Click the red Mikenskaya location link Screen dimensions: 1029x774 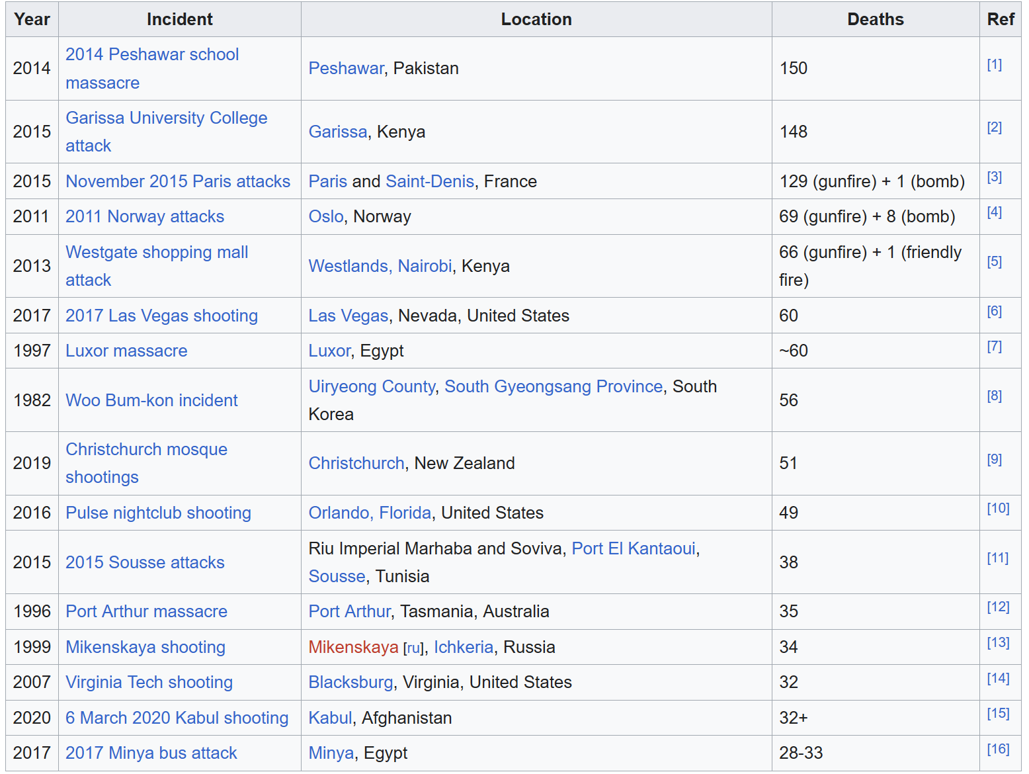click(354, 647)
